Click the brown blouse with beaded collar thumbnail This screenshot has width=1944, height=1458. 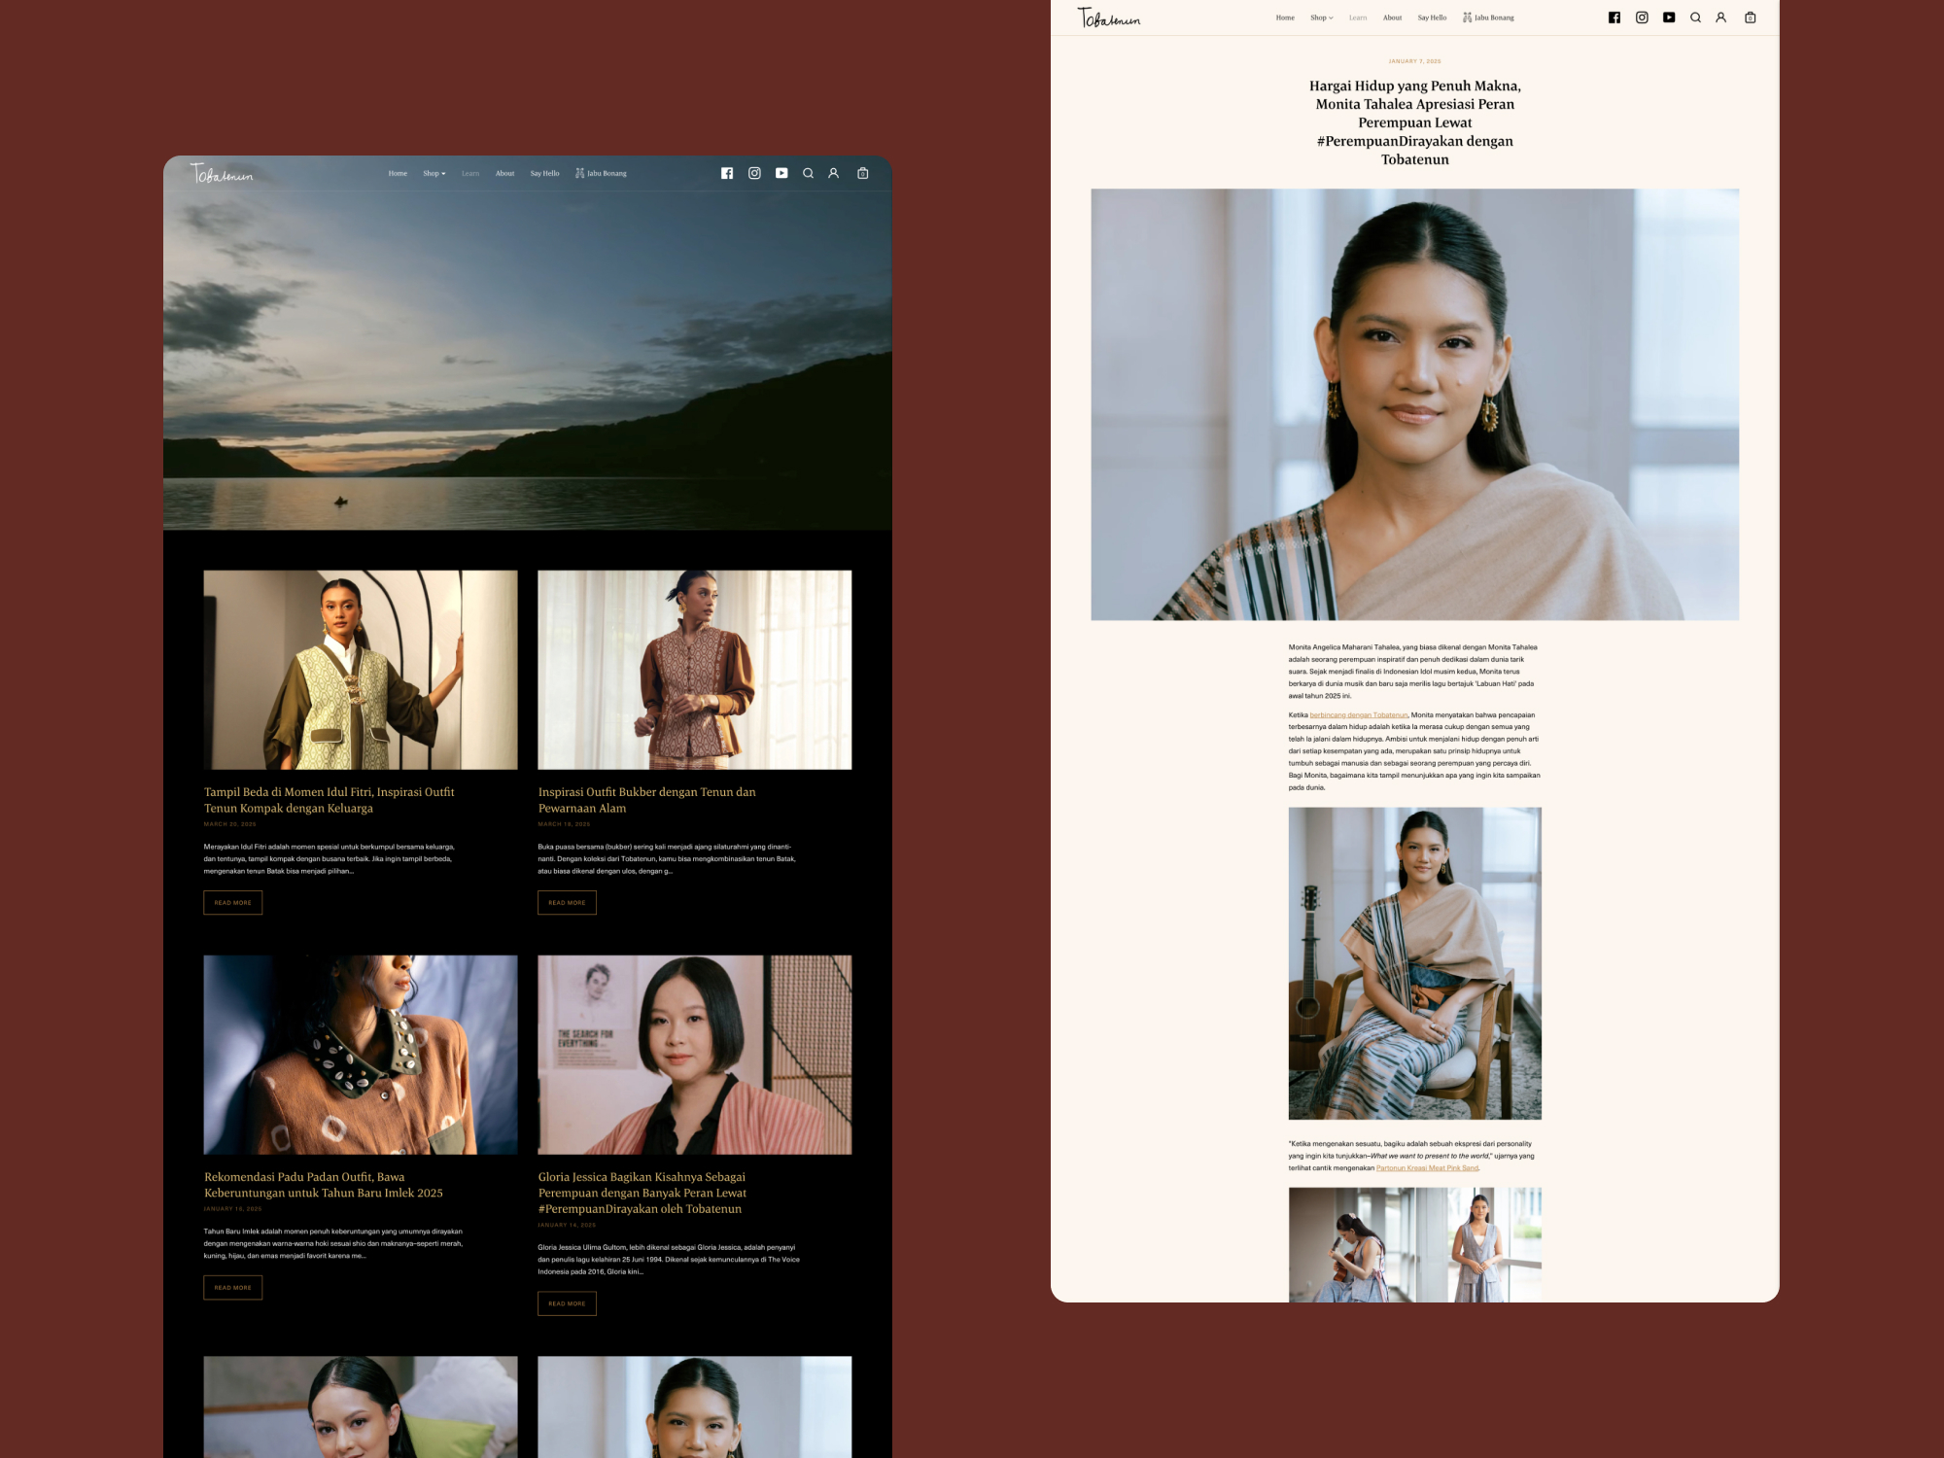click(x=361, y=1055)
